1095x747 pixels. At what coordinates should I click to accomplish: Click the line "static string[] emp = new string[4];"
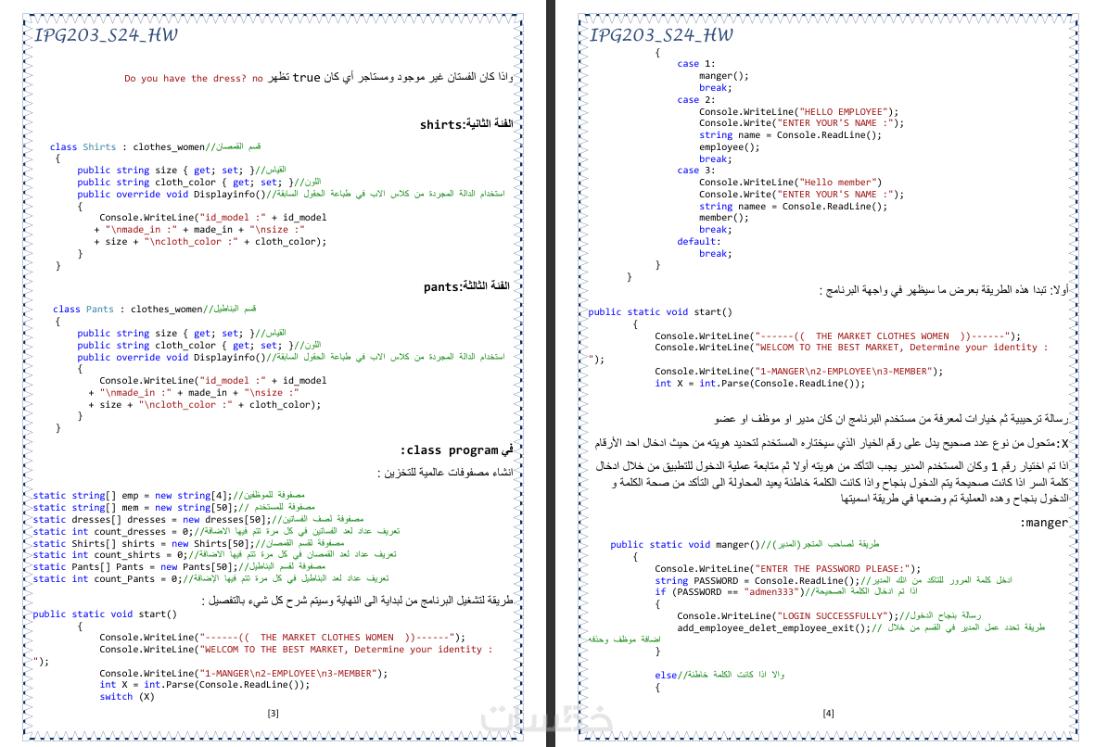pos(131,496)
